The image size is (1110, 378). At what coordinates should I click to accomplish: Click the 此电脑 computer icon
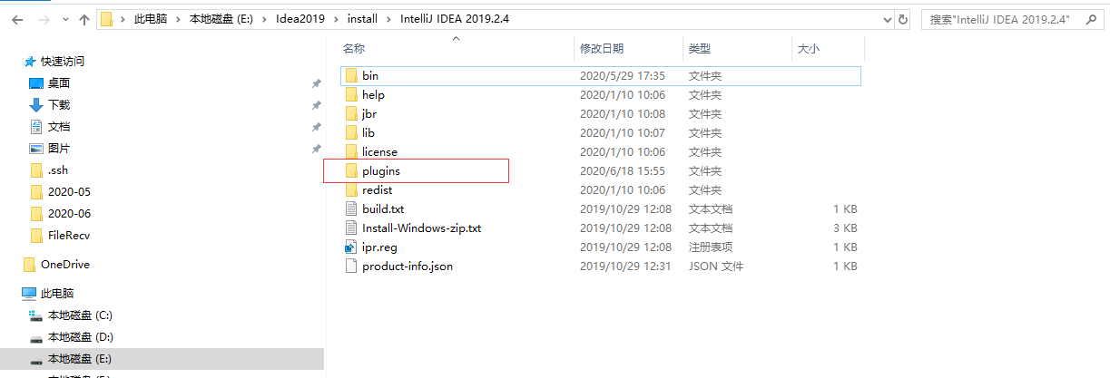click(x=30, y=293)
